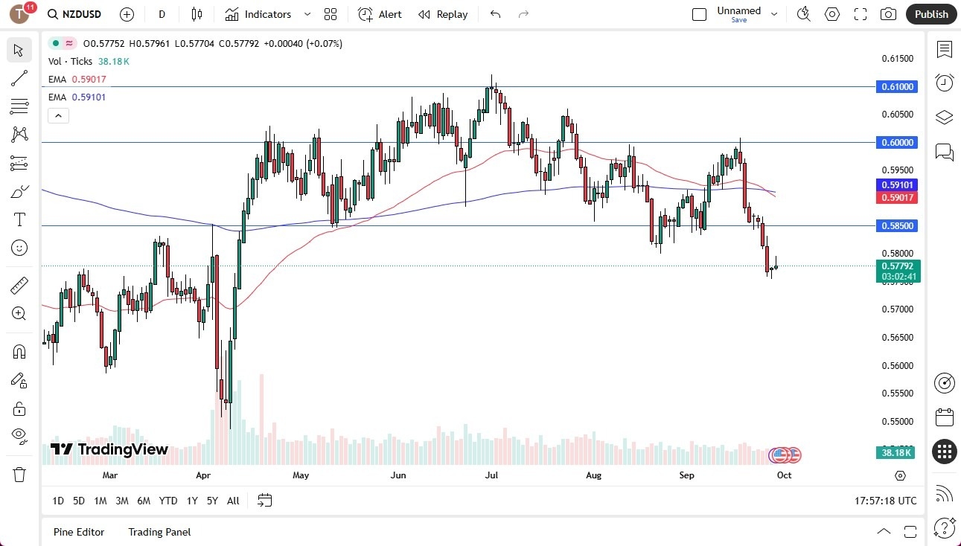Click the 0.58500 price level label
Image resolution: width=961 pixels, height=546 pixels.
897,225
